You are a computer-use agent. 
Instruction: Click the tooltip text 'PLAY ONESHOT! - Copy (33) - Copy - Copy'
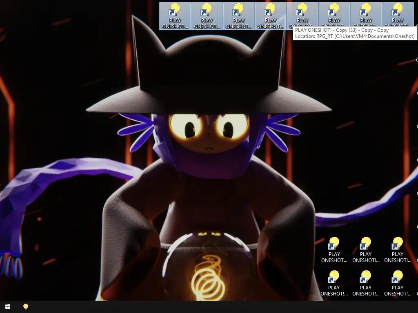coord(342,30)
